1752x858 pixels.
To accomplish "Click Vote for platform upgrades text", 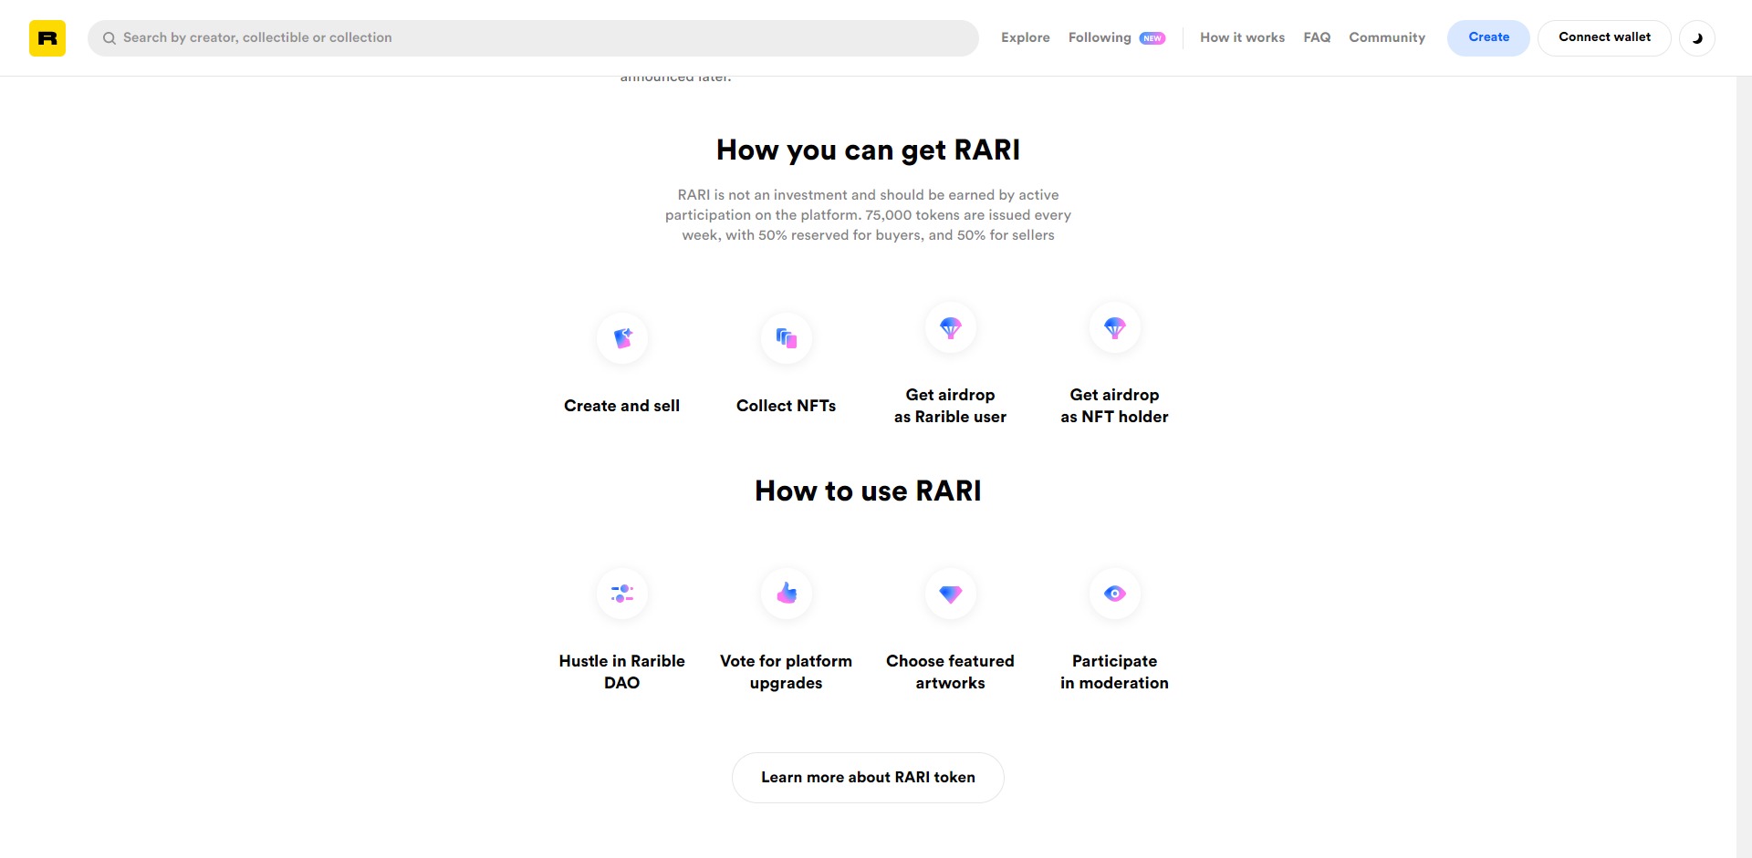I will click(786, 672).
